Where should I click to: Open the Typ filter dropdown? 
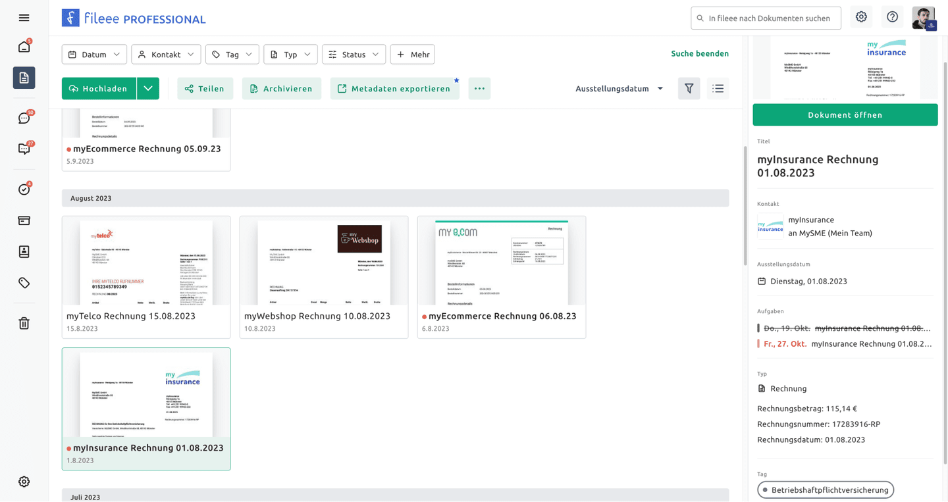click(290, 55)
